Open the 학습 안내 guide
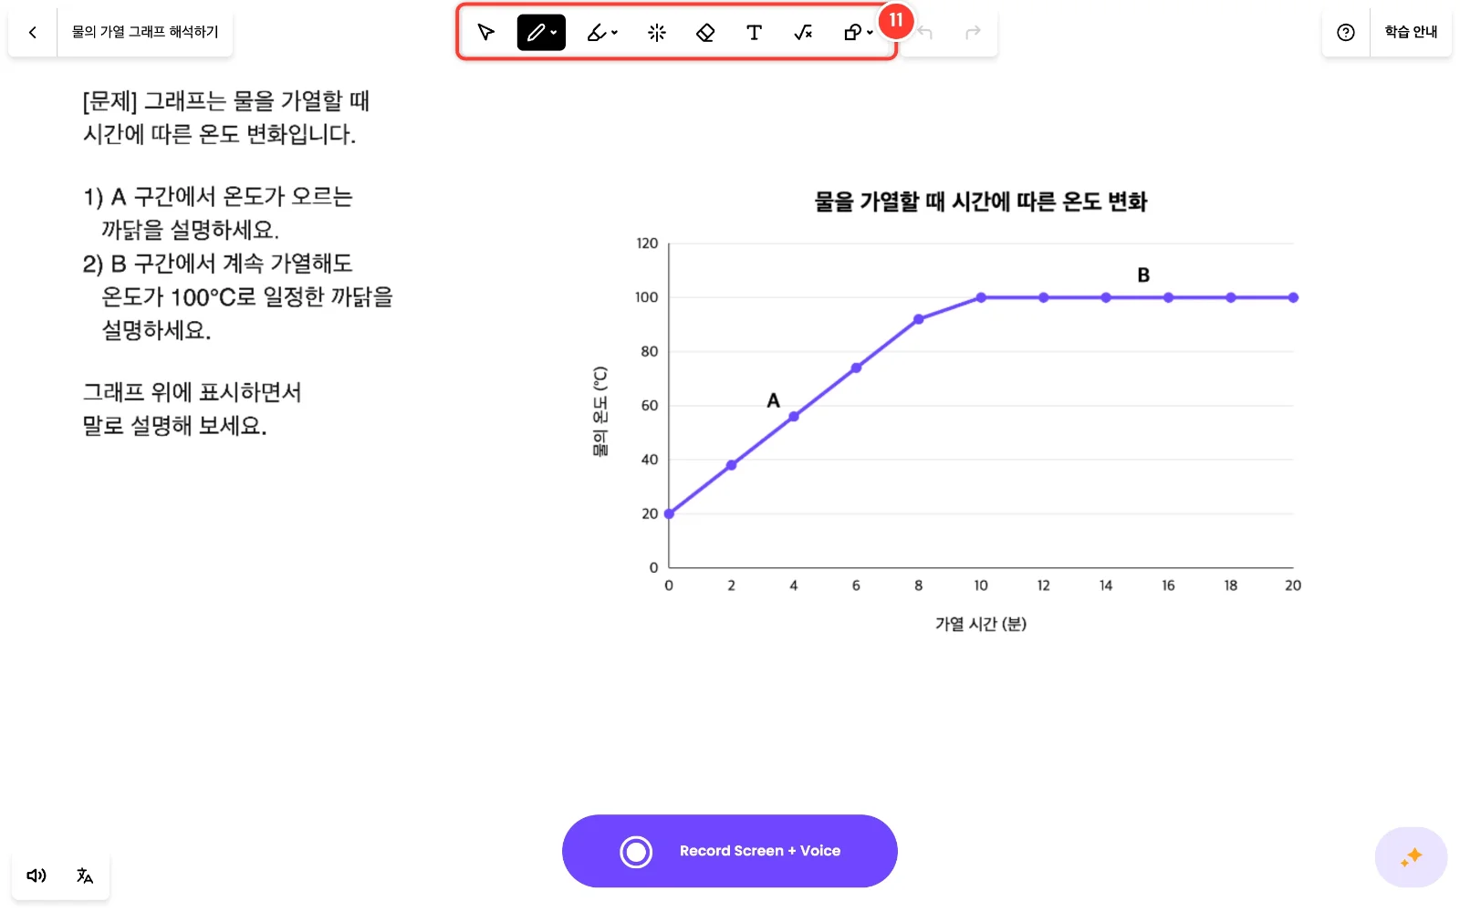The width and height of the screenshot is (1460, 912). [1411, 32]
